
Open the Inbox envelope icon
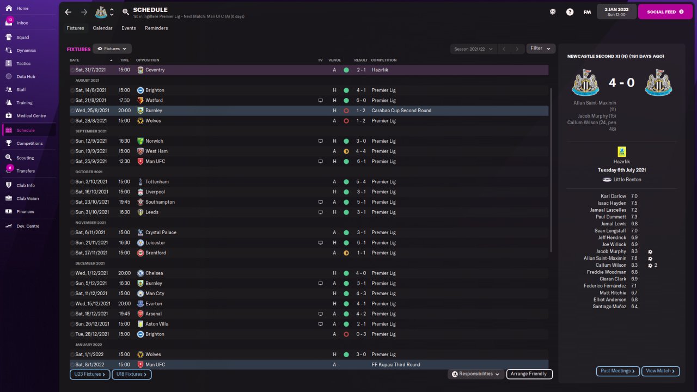(9, 23)
